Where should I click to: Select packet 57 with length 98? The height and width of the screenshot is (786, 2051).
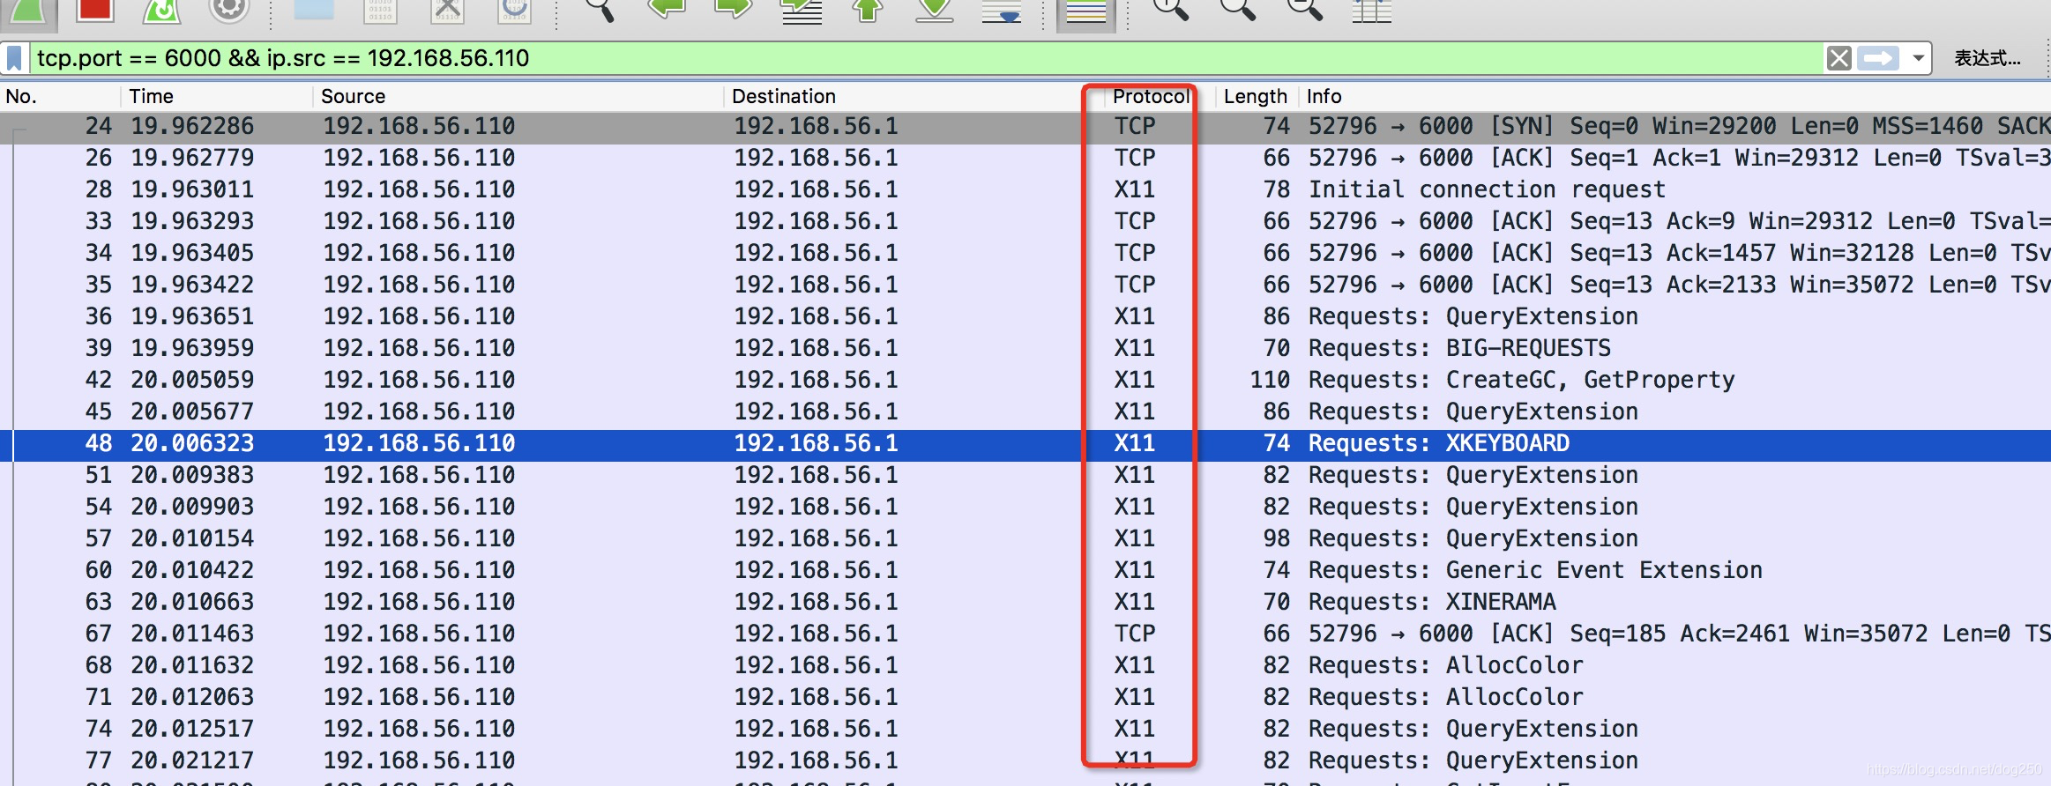tap(1025, 538)
